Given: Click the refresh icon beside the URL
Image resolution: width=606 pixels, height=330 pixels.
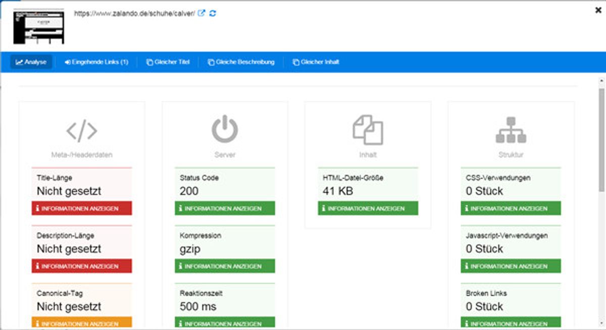Looking at the screenshot, I should click(x=213, y=14).
